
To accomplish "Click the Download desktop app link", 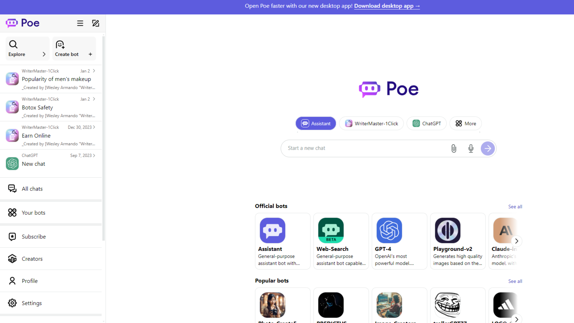I will (387, 6).
